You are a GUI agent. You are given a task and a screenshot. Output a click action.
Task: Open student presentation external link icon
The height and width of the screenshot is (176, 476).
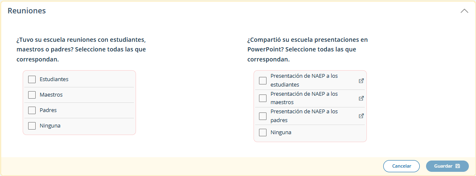coord(361,81)
